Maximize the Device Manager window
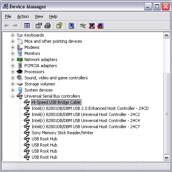Image resolution: width=172 pixels, height=172 pixels. 157,6
